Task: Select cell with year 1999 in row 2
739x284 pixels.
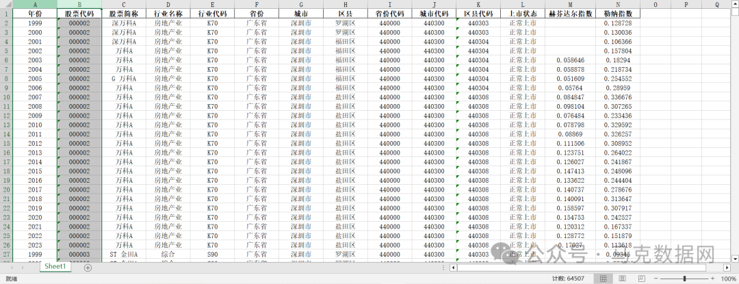Action: point(35,23)
